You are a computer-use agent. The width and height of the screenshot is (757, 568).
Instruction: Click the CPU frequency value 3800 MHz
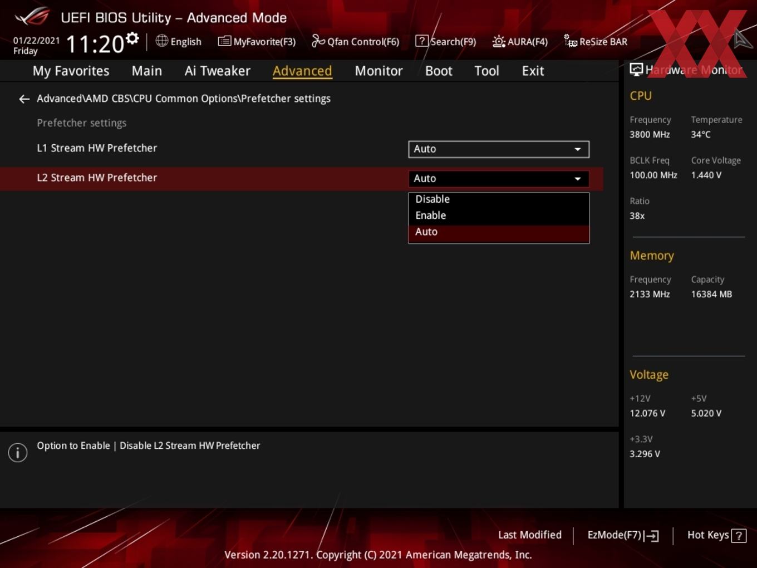point(650,134)
